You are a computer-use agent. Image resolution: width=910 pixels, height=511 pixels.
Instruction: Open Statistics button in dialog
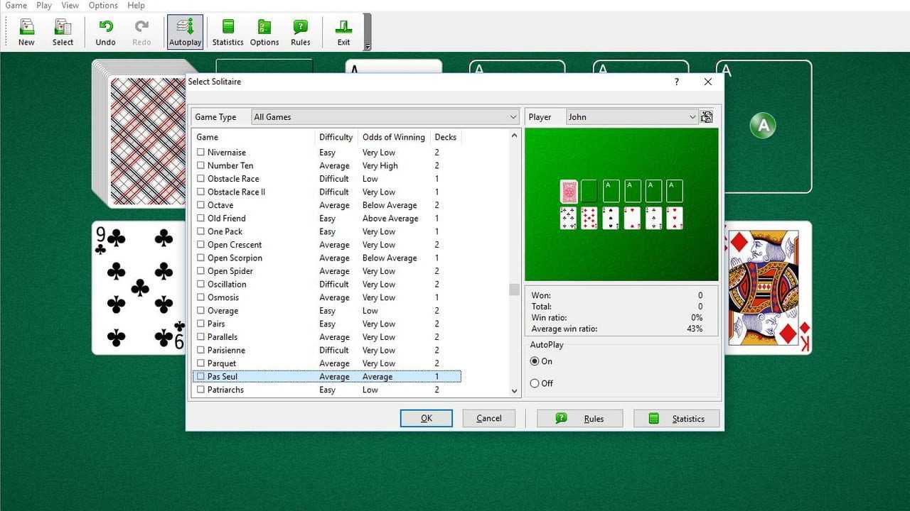click(677, 418)
